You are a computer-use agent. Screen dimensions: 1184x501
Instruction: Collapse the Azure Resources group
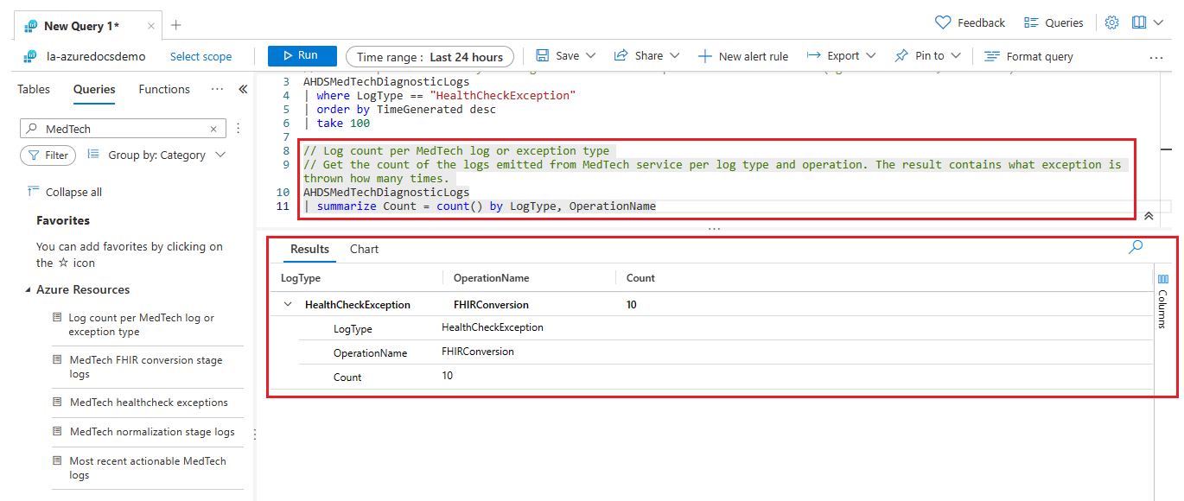click(x=28, y=290)
